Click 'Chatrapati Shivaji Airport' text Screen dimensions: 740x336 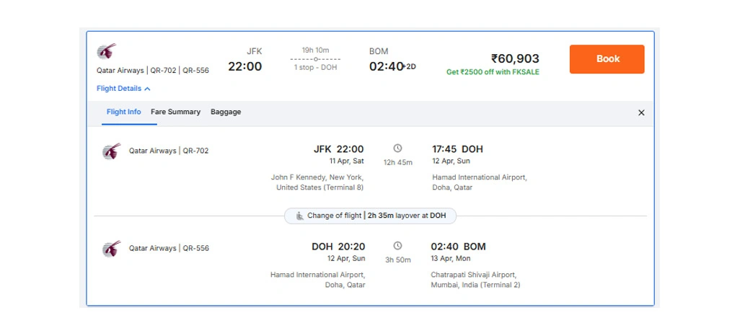473,275
